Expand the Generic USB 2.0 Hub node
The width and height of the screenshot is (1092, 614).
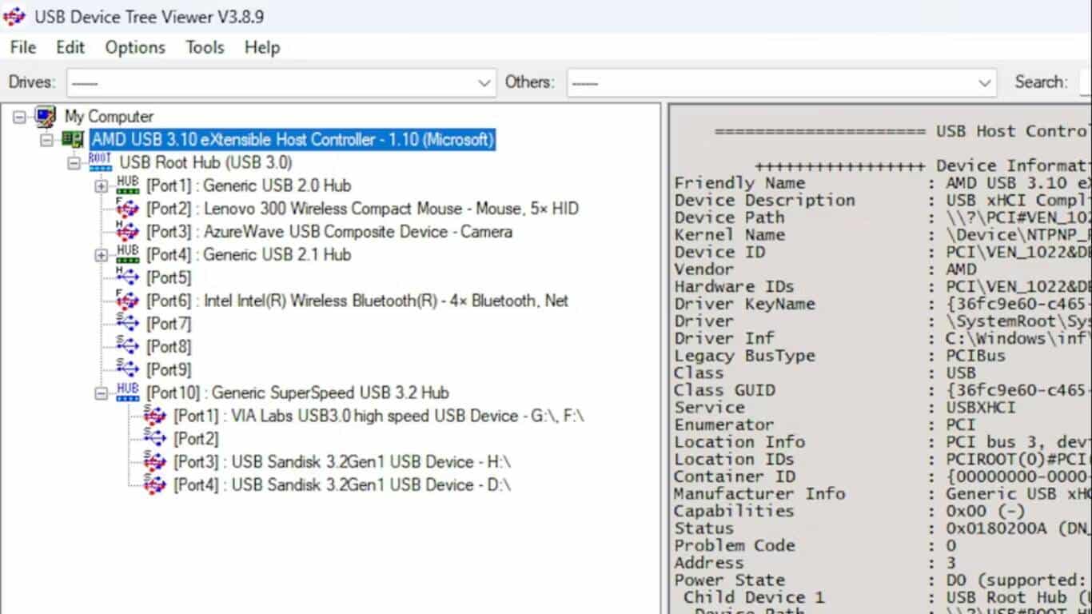(100, 185)
